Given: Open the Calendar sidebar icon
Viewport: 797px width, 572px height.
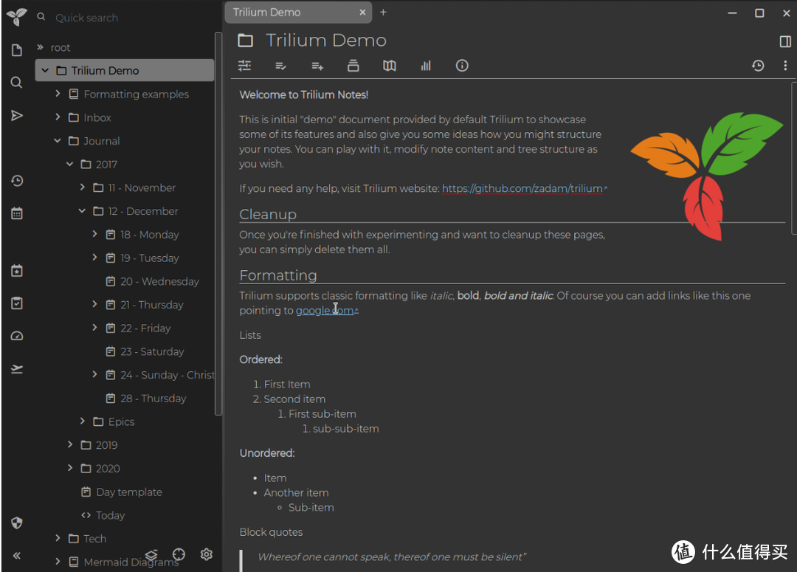Looking at the screenshot, I should point(16,213).
